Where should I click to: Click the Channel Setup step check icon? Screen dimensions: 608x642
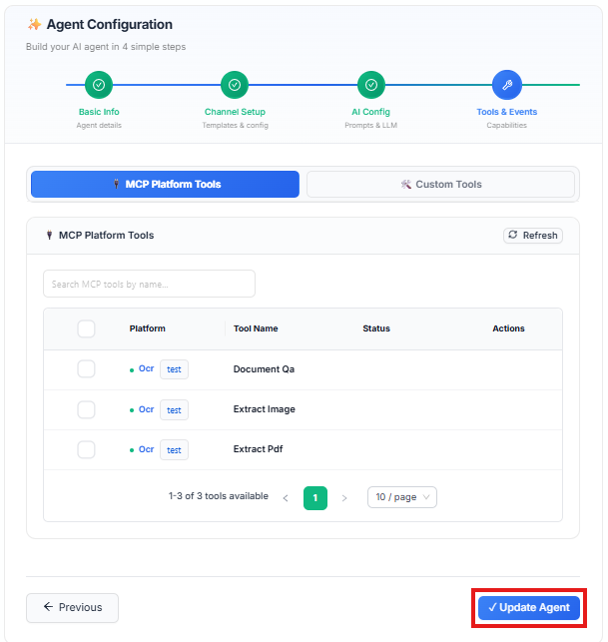[x=235, y=85]
